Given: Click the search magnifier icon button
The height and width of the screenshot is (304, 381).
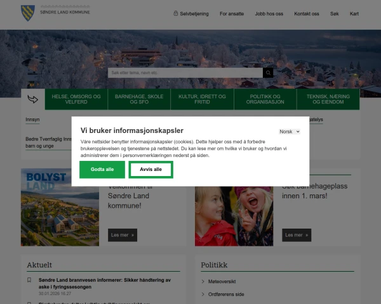Looking at the screenshot, I should 268,73.
